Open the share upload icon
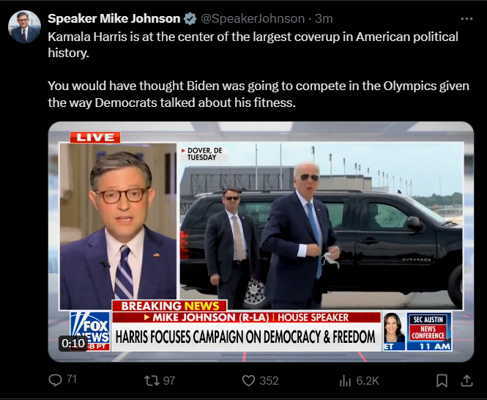487x400 pixels. [x=466, y=380]
